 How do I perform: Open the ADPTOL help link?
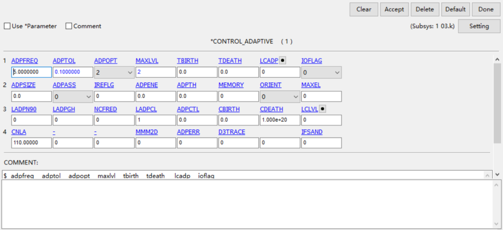coord(63,61)
